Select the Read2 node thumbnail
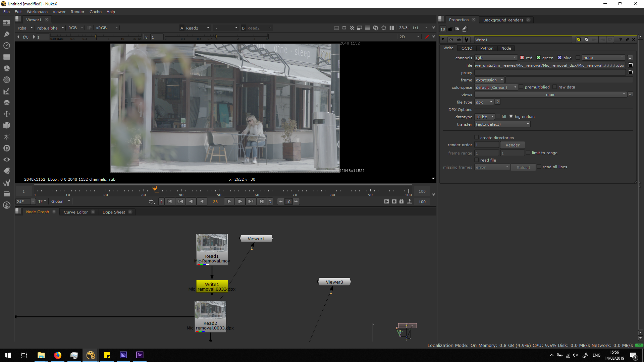Screen dimensions: 644x362 coord(210,310)
